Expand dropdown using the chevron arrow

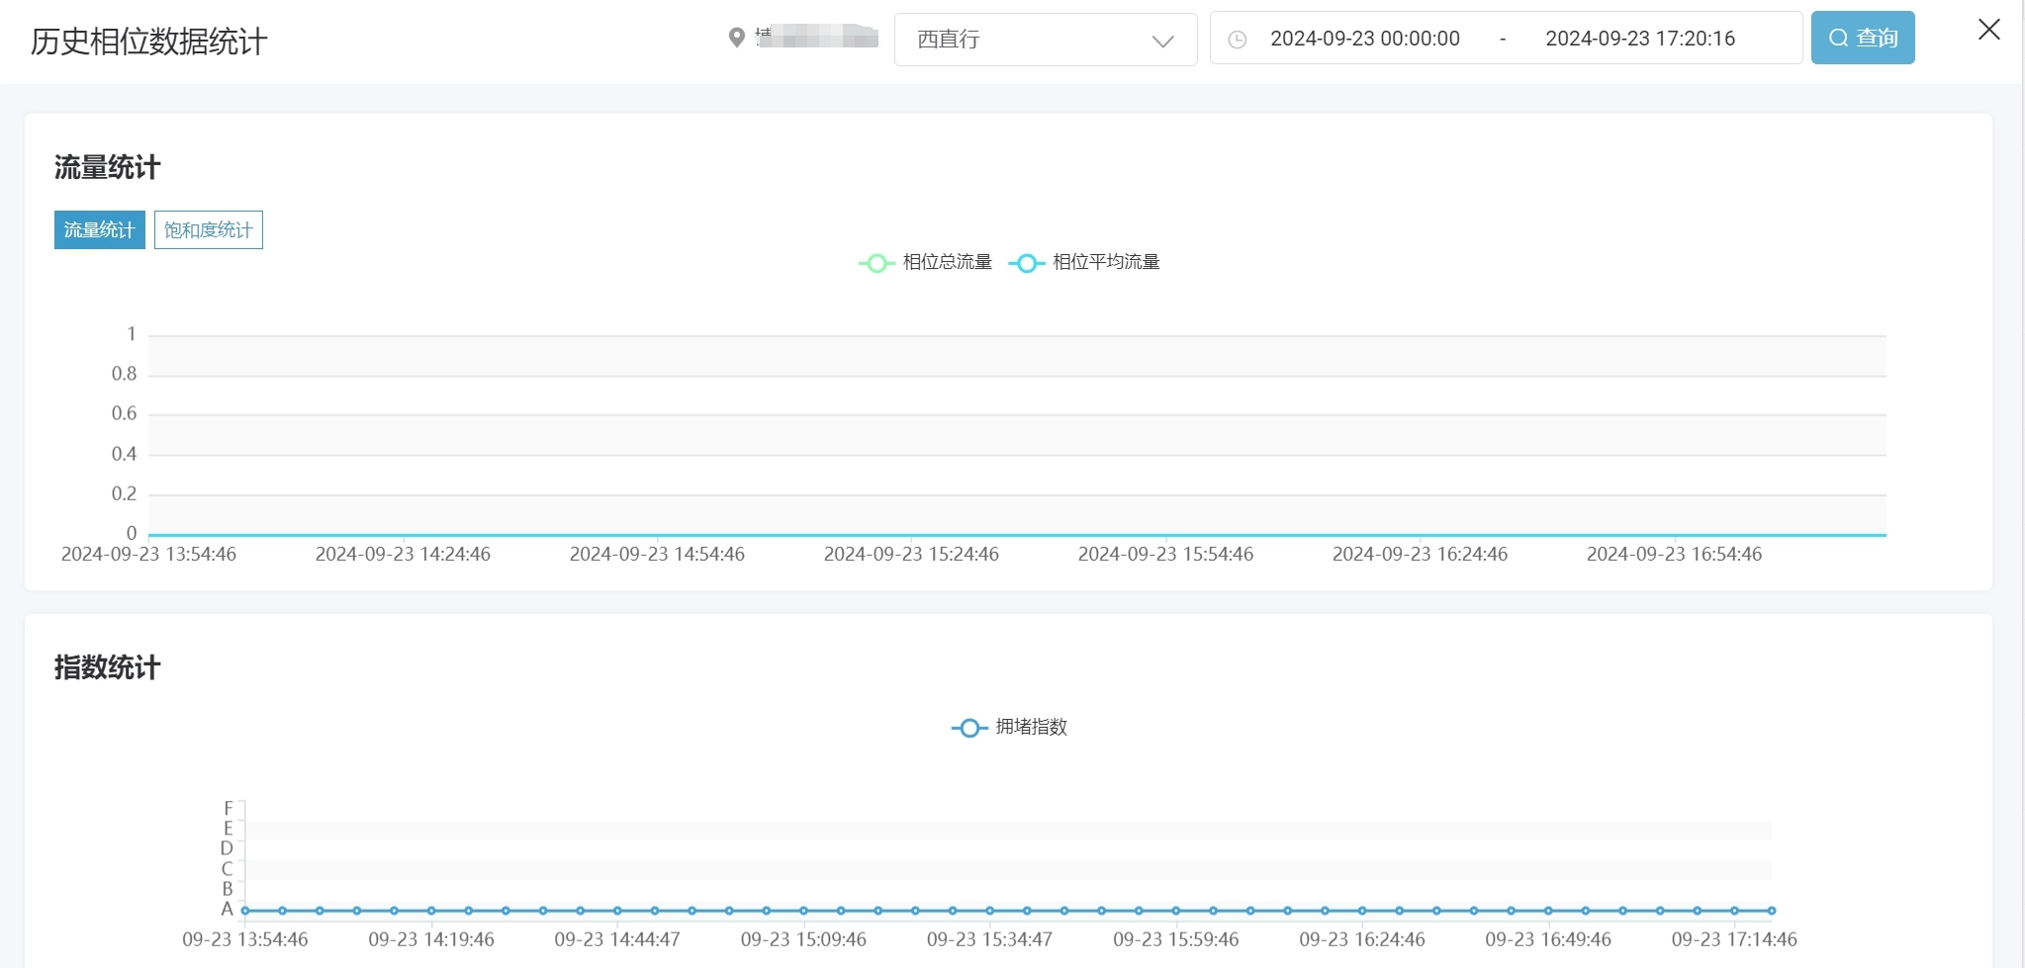pos(1162,42)
